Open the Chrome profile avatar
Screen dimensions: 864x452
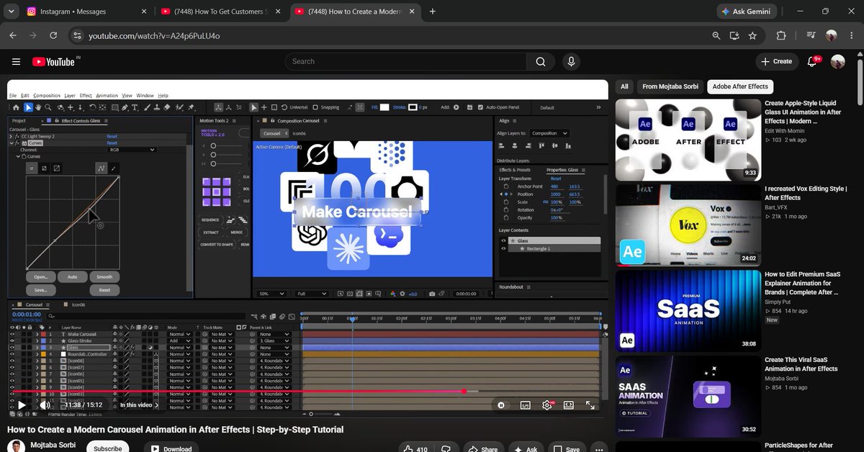point(832,35)
